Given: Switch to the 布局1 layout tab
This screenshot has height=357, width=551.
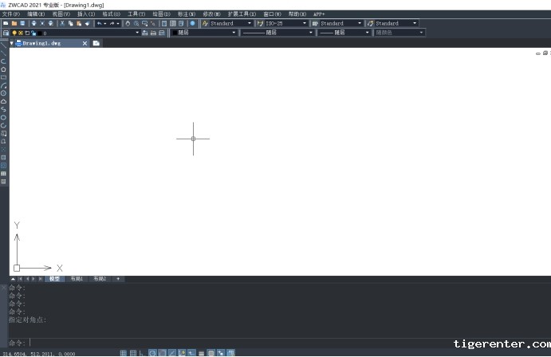Looking at the screenshot, I should tap(77, 279).
